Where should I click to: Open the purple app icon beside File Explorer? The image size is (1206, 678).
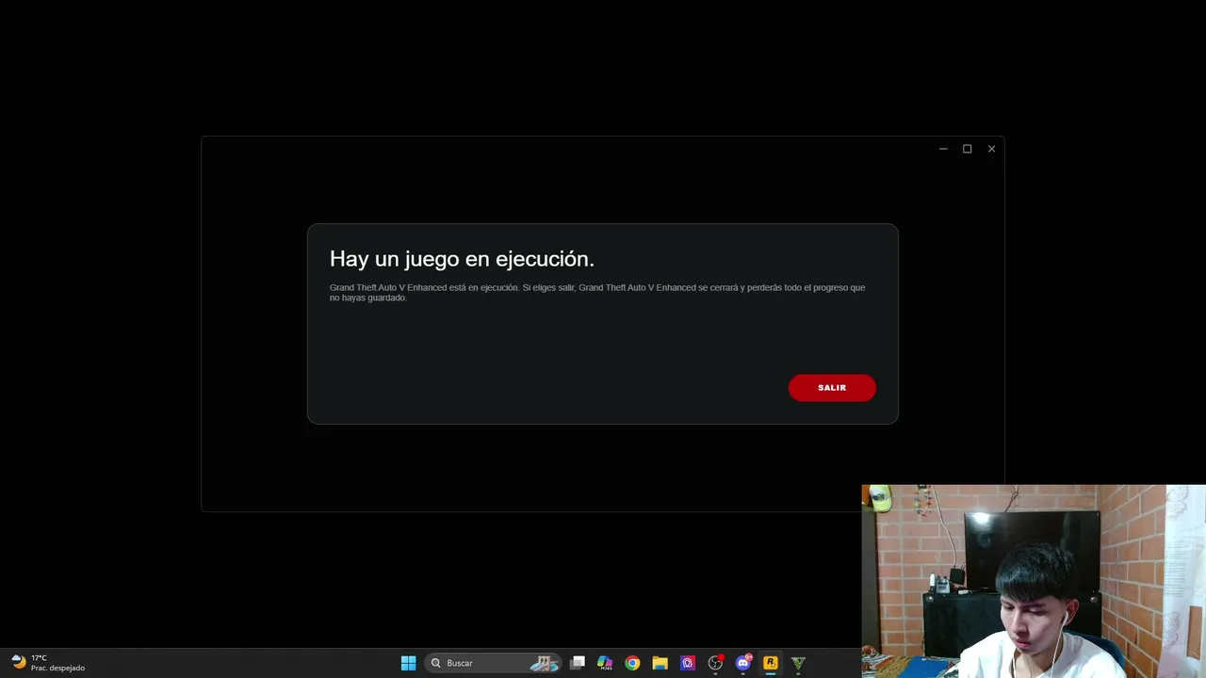[688, 663]
